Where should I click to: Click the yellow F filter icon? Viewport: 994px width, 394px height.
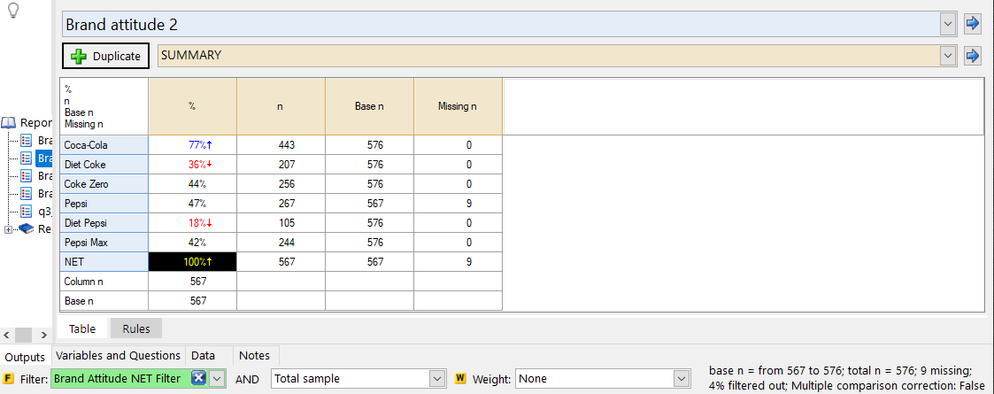(x=9, y=379)
